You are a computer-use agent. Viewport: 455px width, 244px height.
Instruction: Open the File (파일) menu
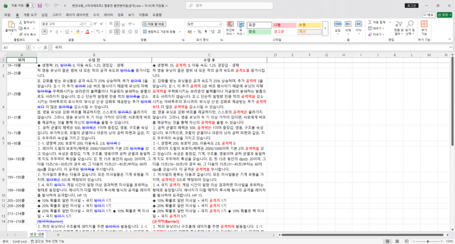[x=7, y=15]
